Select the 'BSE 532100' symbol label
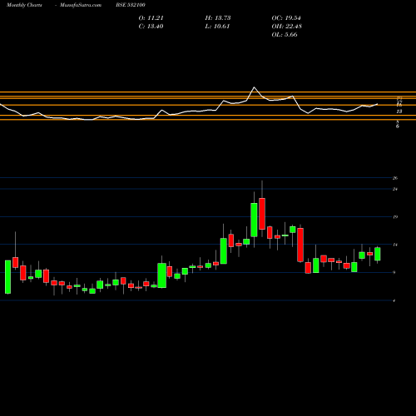The height and width of the screenshot is (416, 416). pos(131,5)
